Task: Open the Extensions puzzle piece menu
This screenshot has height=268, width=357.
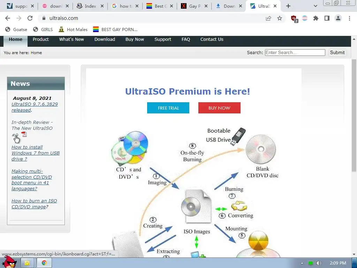Action: (316, 18)
